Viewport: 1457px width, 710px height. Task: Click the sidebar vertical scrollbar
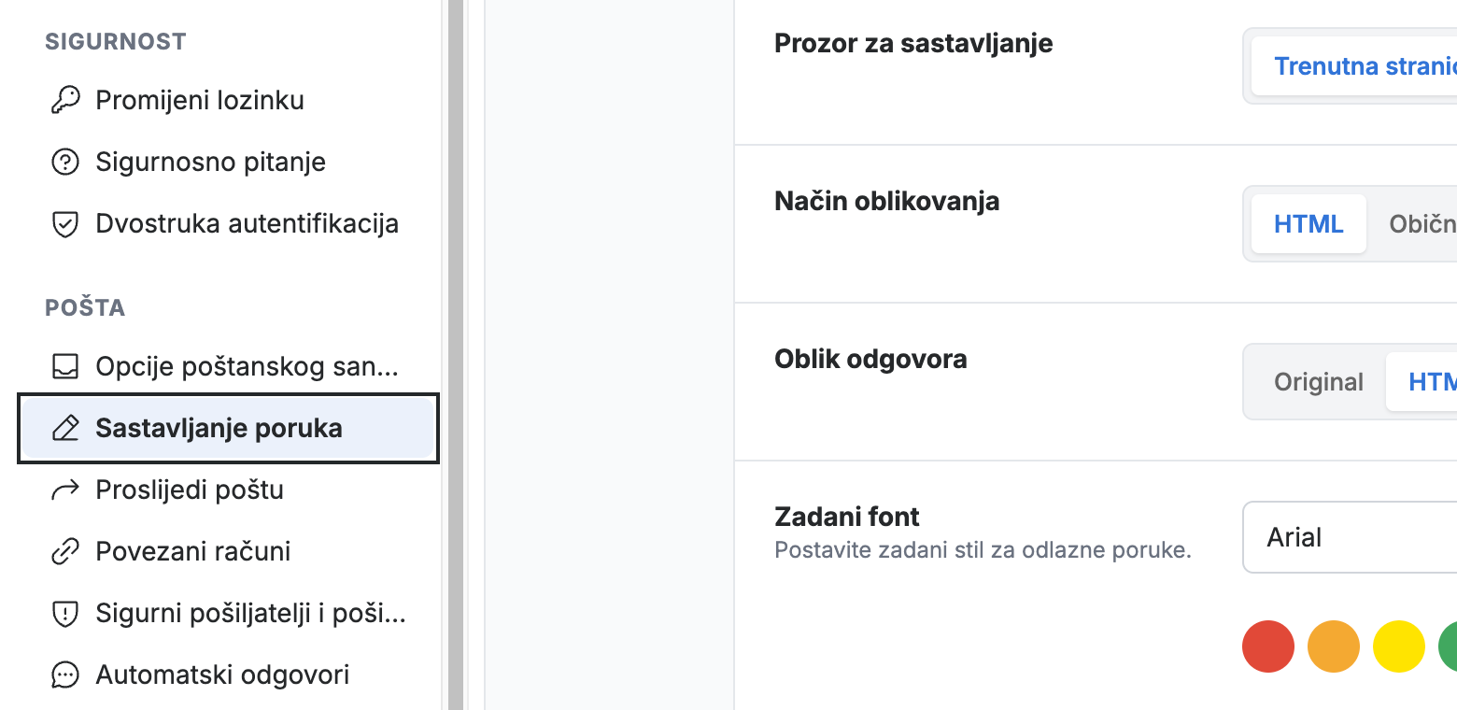(x=456, y=355)
